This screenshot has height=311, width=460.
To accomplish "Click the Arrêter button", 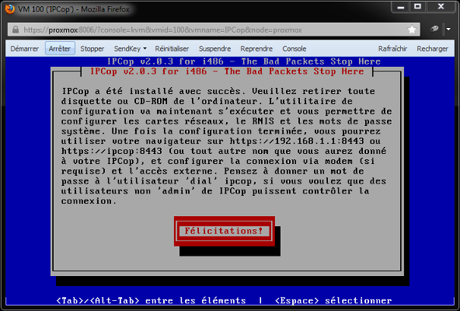I will point(60,48).
